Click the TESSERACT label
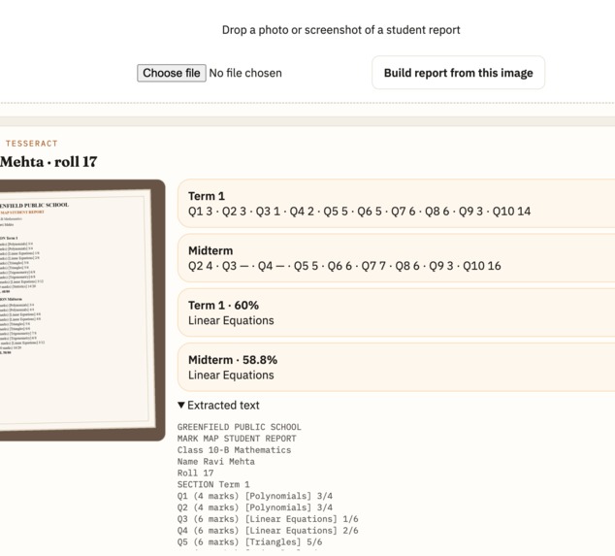Viewport: 615px width, 556px height. point(31,144)
